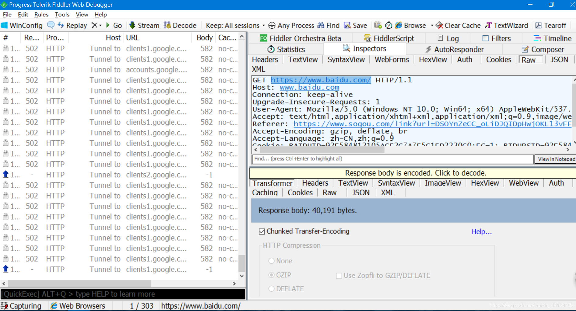Sort sessions by Body column header

tap(204, 38)
